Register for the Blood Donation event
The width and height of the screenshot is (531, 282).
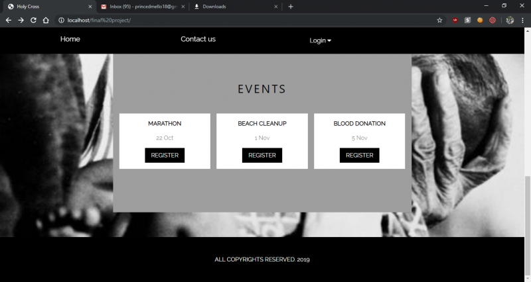(360, 156)
